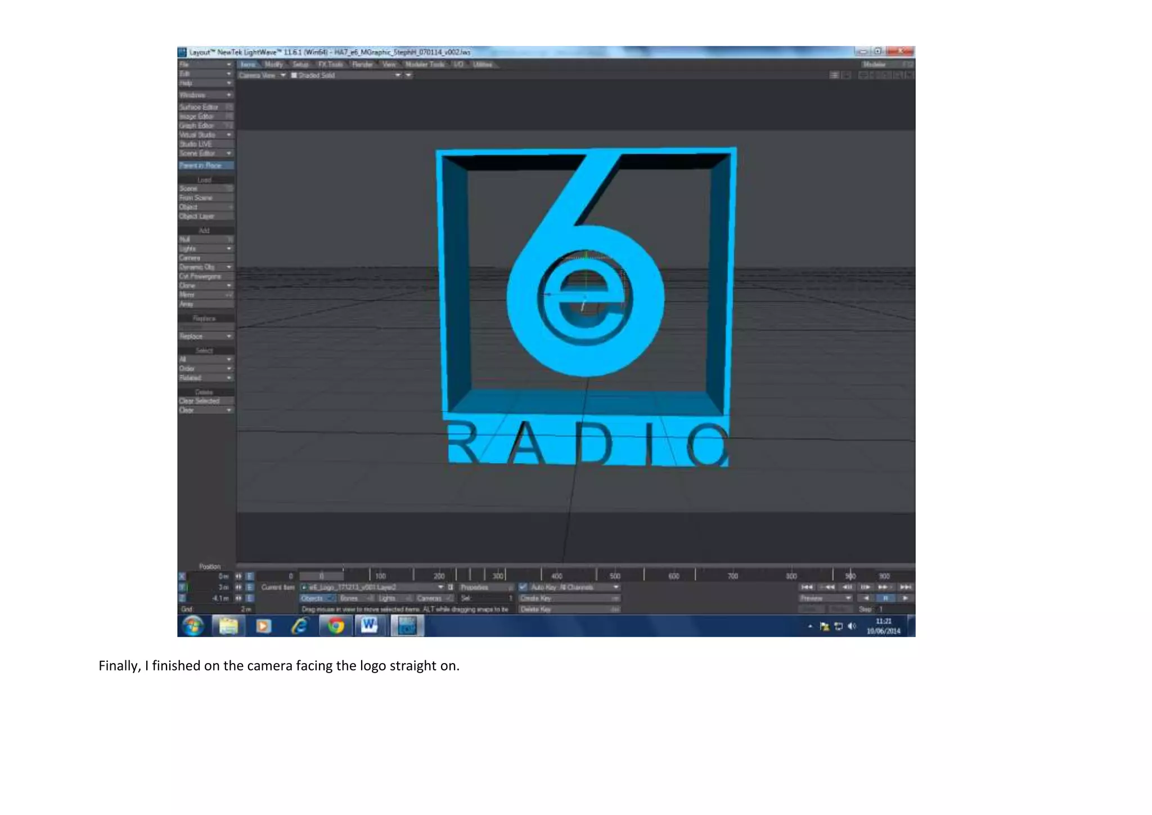Switch to the Modeler Tools tab
Viewport: 1152px width, 815px height.
point(425,65)
